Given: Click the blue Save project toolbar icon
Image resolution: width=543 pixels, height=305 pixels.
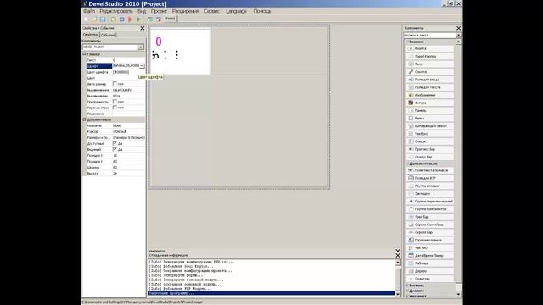Looking at the screenshot, I should (x=103, y=19).
